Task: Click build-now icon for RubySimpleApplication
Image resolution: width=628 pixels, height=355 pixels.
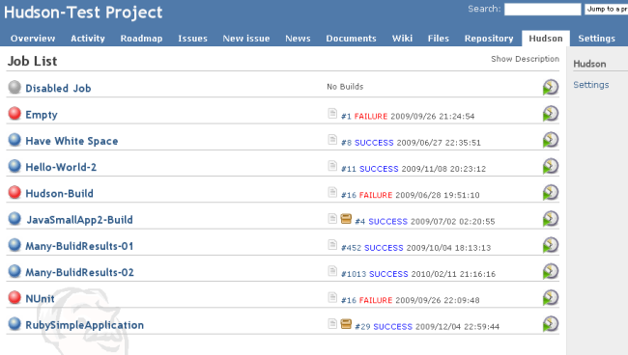Action: 551,324
